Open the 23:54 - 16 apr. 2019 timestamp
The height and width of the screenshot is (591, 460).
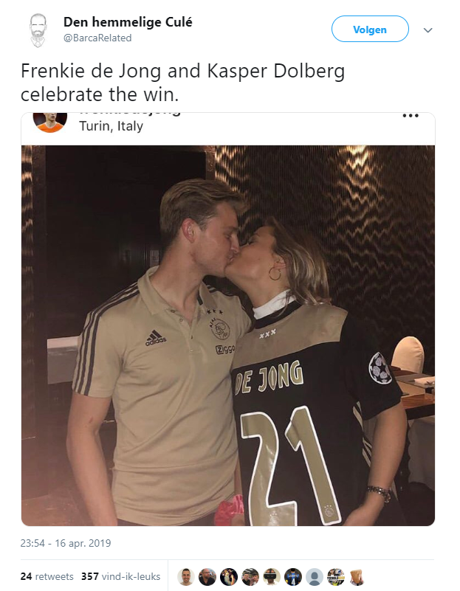click(66, 543)
